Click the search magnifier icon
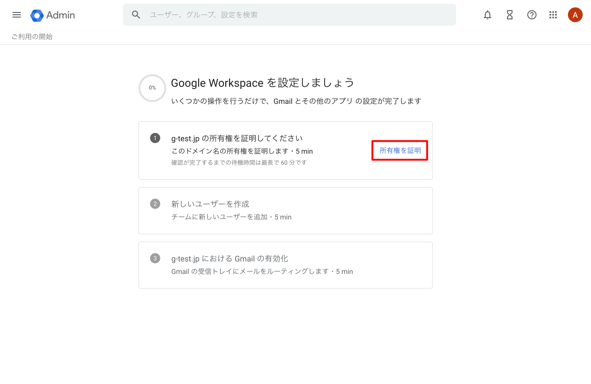The height and width of the screenshot is (384, 591). click(x=136, y=15)
